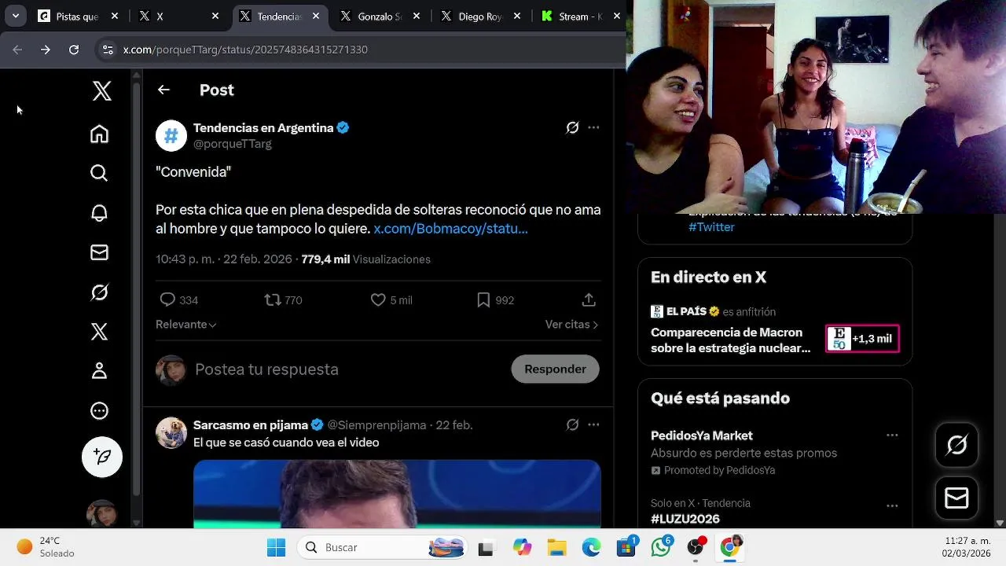Expand the Relevante sort dropdown

(185, 324)
